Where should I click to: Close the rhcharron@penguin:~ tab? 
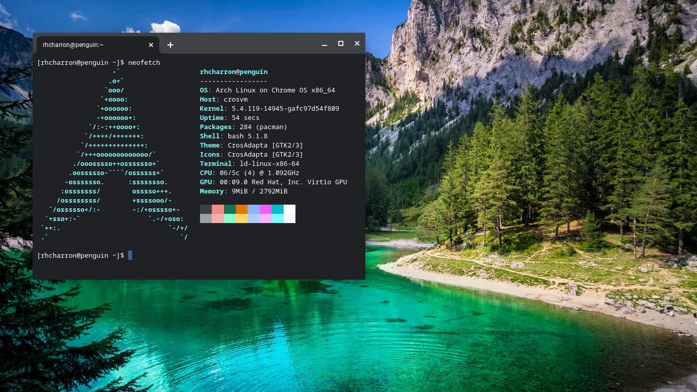(151, 44)
